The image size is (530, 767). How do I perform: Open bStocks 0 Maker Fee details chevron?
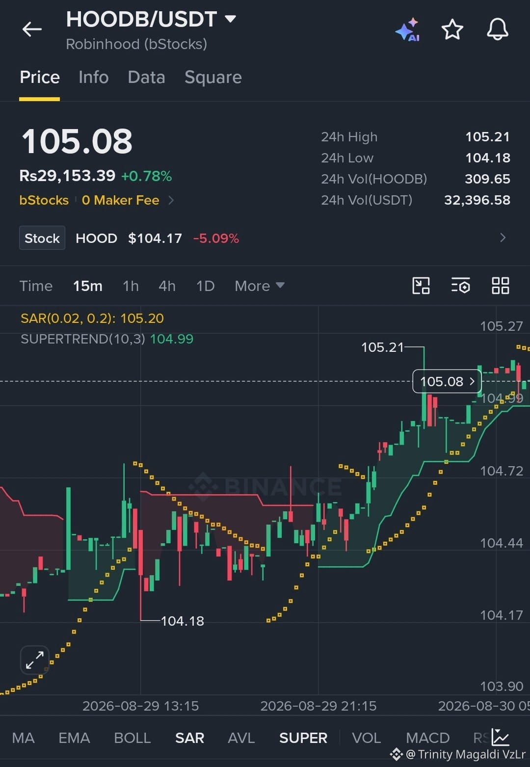click(x=171, y=200)
